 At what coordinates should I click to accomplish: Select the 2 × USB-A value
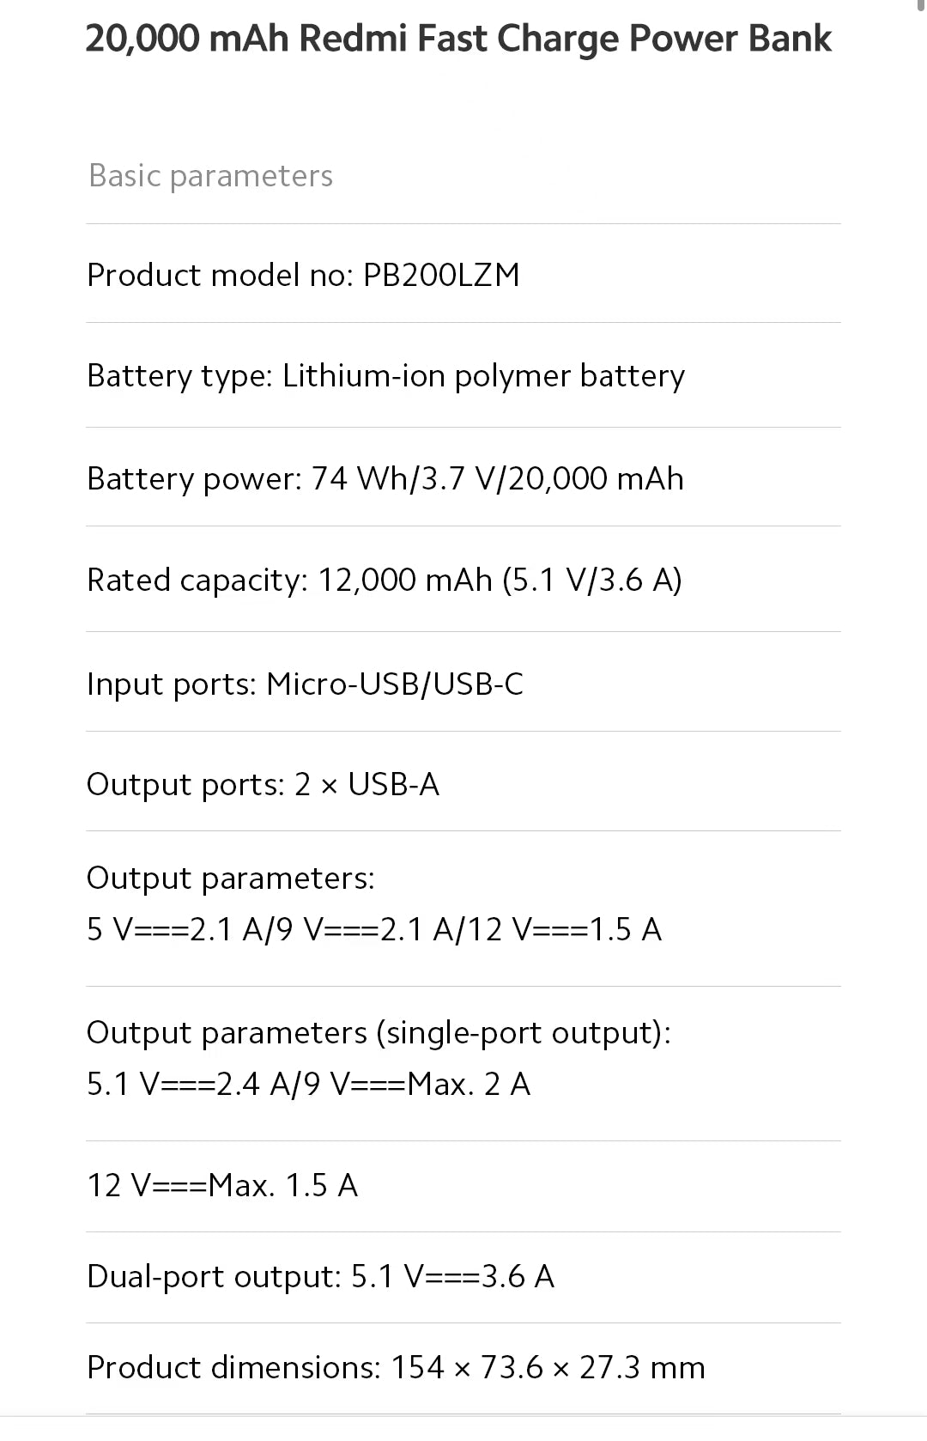(367, 785)
